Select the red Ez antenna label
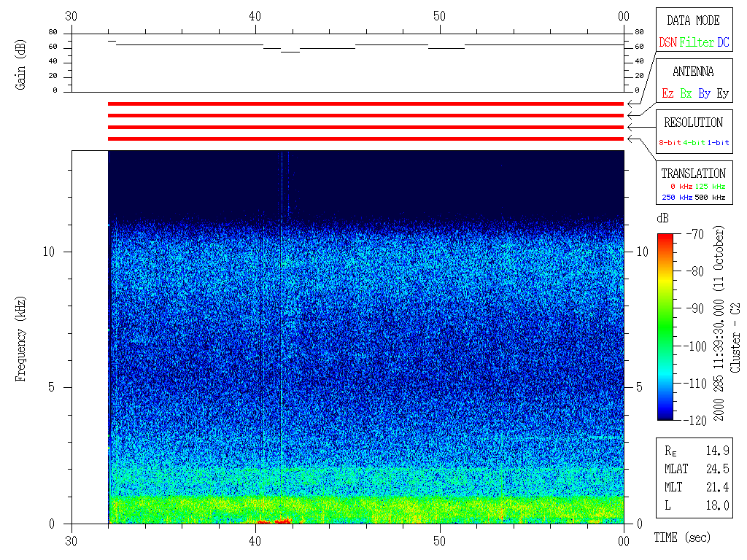The image size is (747, 560). (x=667, y=94)
